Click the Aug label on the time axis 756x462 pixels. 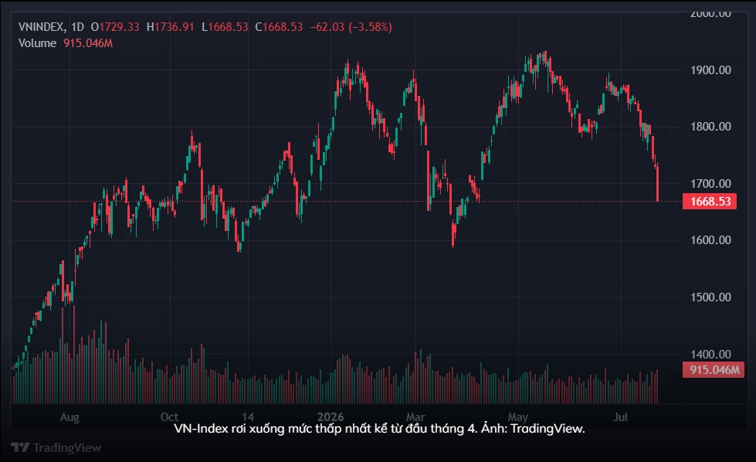coord(69,417)
